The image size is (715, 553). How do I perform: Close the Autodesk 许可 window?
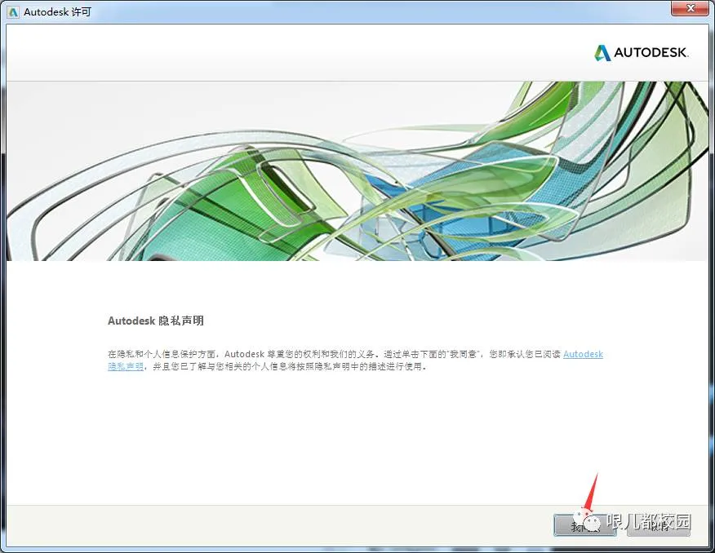point(690,7)
